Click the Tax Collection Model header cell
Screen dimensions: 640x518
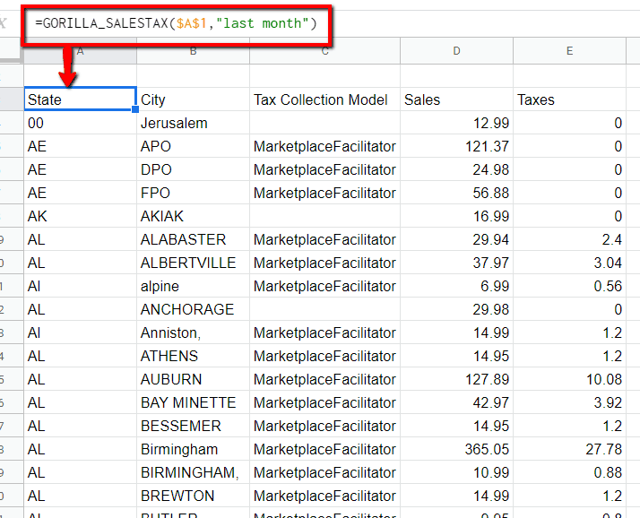pyautogui.click(x=324, y=99)
